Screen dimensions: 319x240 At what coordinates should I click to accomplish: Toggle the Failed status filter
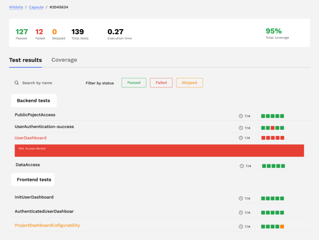[161, 83]
